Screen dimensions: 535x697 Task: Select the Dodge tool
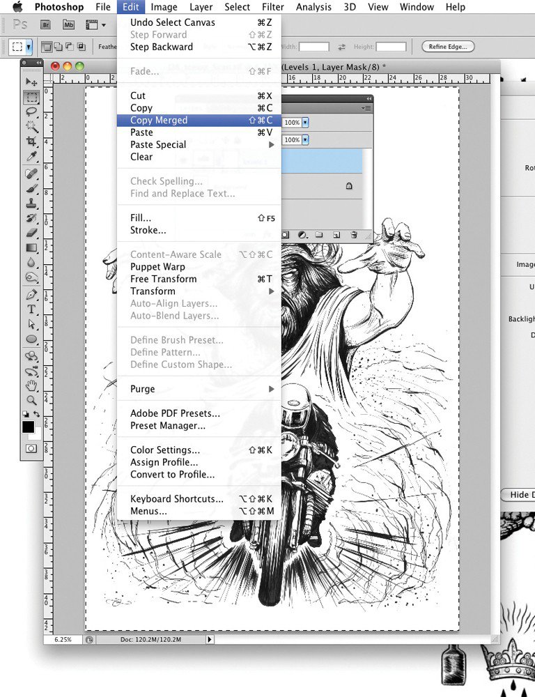(31, 277)
